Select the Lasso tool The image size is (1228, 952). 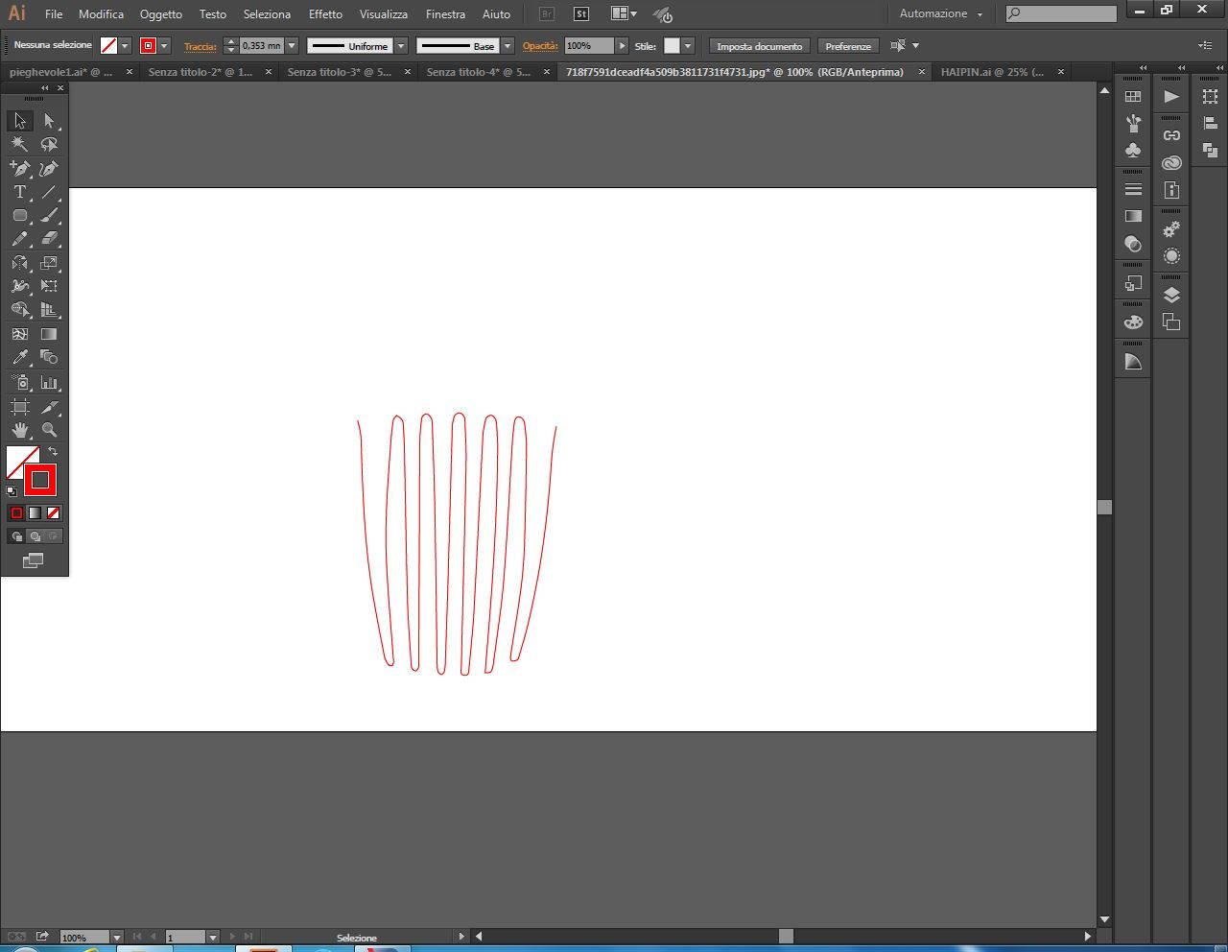pyautogui.click(x=49, y=144)
